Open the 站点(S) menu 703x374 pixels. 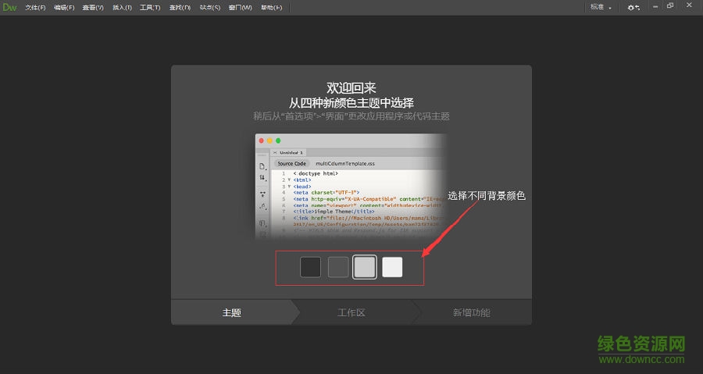[x=209, y=7]
